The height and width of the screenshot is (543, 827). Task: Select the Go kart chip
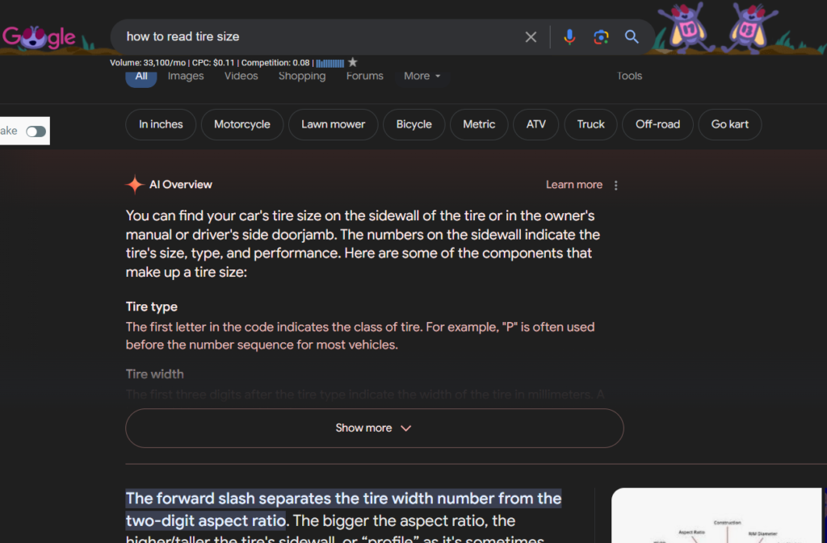(x=730, y=124)
